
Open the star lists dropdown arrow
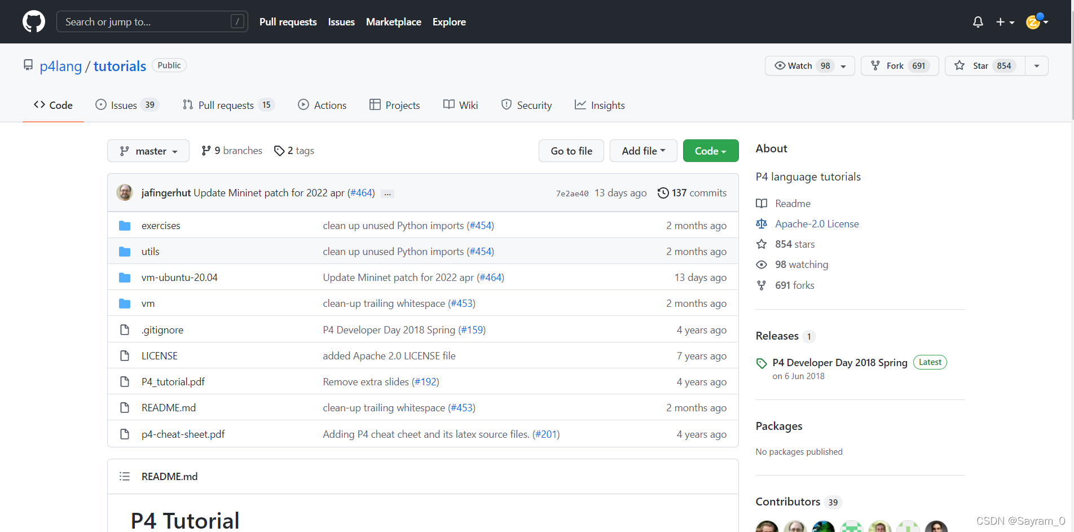tap(1037, 66)
